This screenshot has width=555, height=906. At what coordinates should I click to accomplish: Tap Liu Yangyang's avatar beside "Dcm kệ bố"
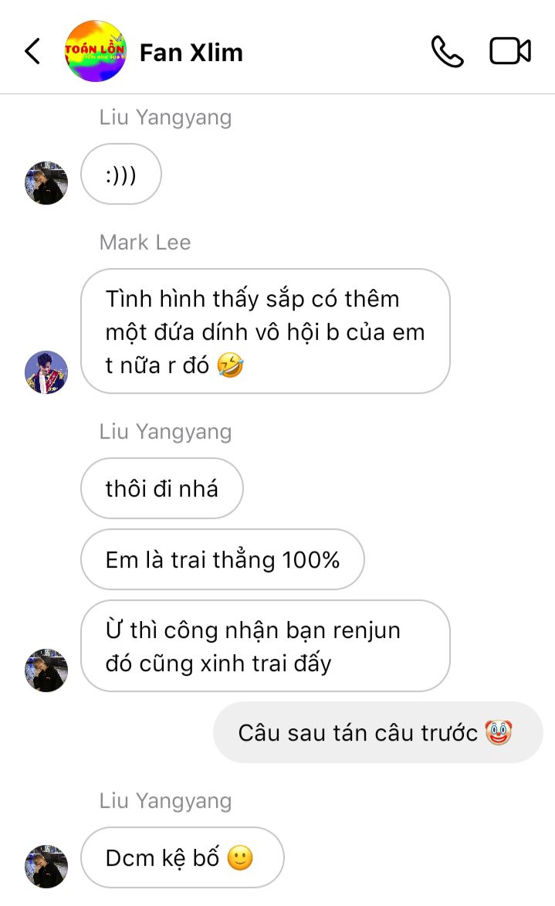pos(46,866)
